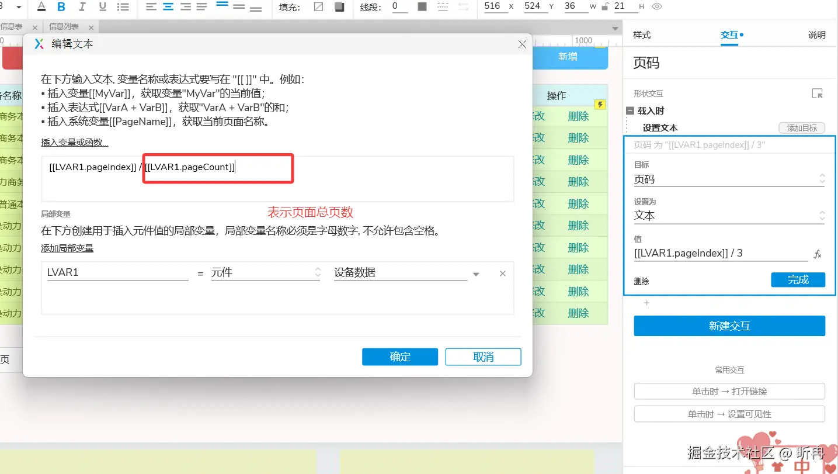Click the 删除 action link
838x474 pixels.
point(641,281)
